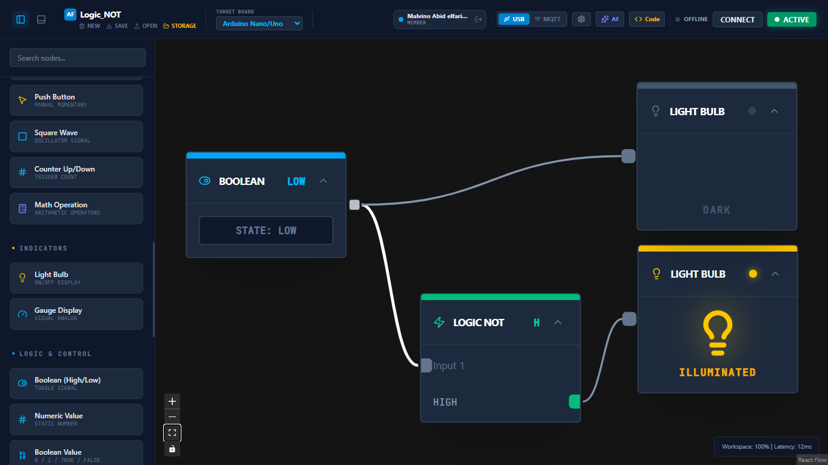The image size is (828, 465).
Task: Click the lit LIGHT BULB header icon
Action: point(656,274)
